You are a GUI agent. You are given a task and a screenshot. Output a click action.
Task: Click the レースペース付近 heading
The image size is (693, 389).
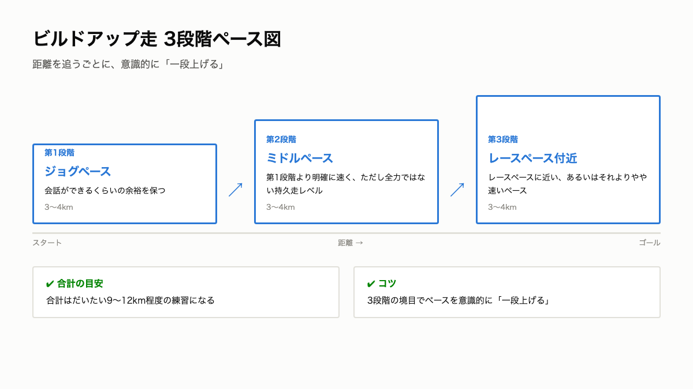point(532,158)
